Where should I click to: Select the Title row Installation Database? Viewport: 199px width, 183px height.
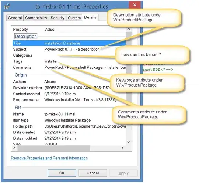click(69, 43)
